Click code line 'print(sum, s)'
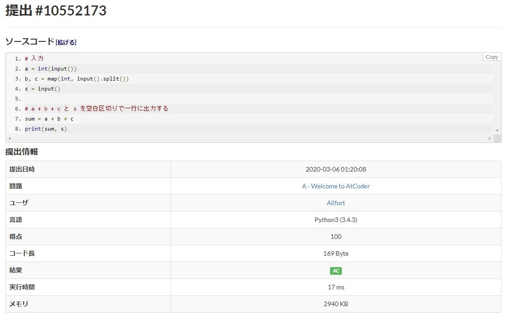Image resolution: width=508 pixels, height=318 pixels. [46, 129]
